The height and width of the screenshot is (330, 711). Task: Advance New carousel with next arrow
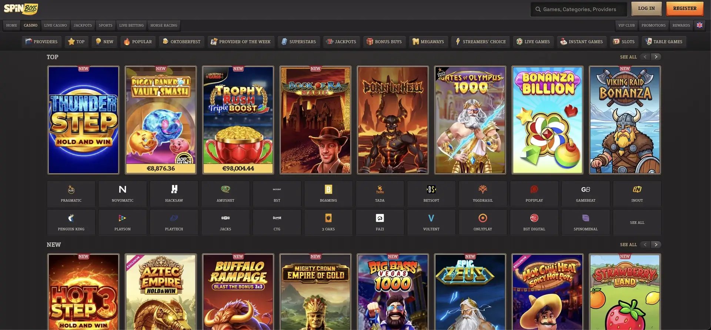[656, 245]
